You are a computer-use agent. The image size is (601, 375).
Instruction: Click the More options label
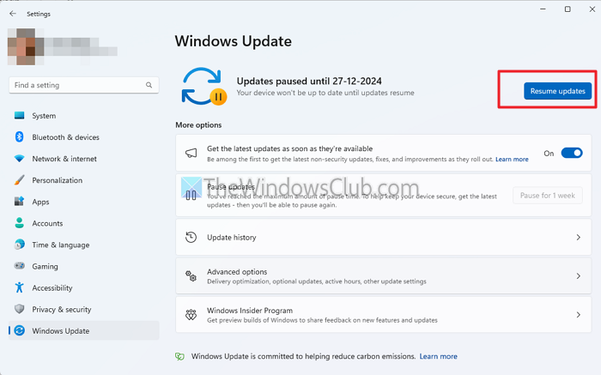pyautogui.click(x=198, y=125)
